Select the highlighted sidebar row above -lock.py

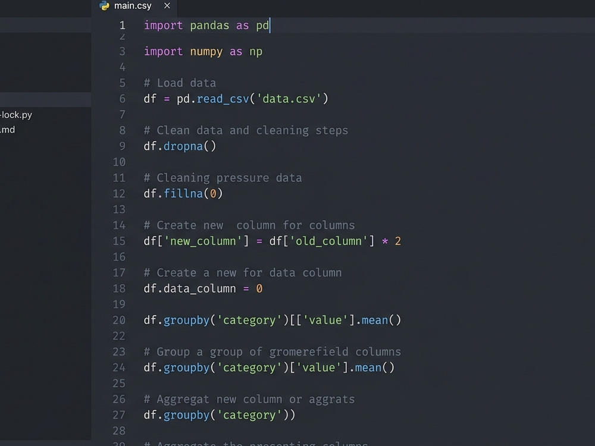[46, 100]
